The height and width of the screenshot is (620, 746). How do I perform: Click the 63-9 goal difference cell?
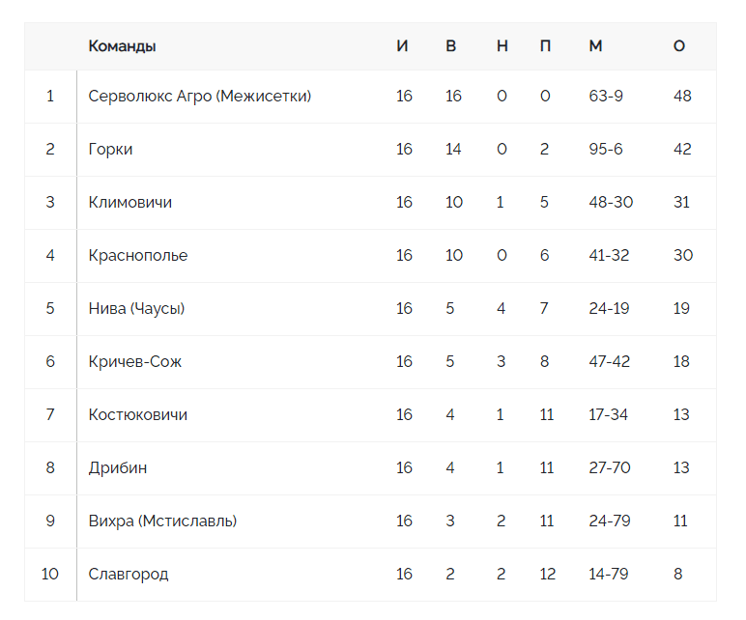pos(606,96)
